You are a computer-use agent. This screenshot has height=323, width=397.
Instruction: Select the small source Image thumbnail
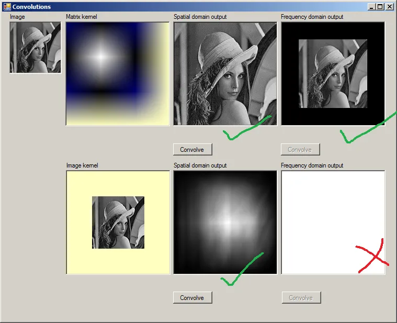click(x=36, y=48)
